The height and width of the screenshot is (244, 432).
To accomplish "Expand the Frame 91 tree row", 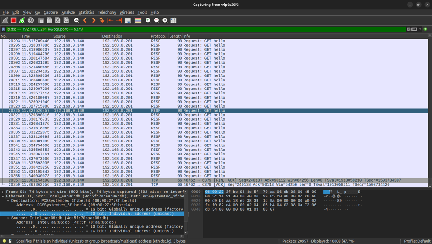I will pyautogui.click(x=3, y=192).
